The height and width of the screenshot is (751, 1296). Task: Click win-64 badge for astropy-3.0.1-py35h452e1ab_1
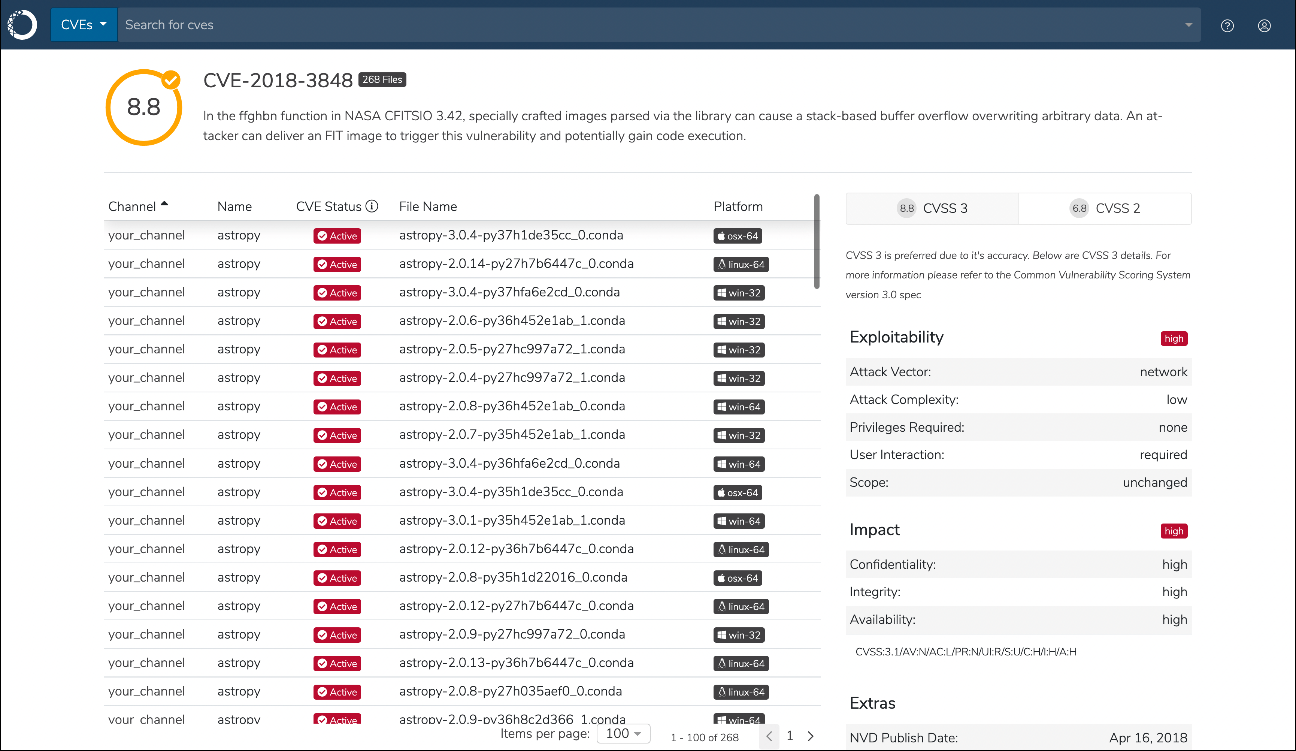tap(739, 521)
